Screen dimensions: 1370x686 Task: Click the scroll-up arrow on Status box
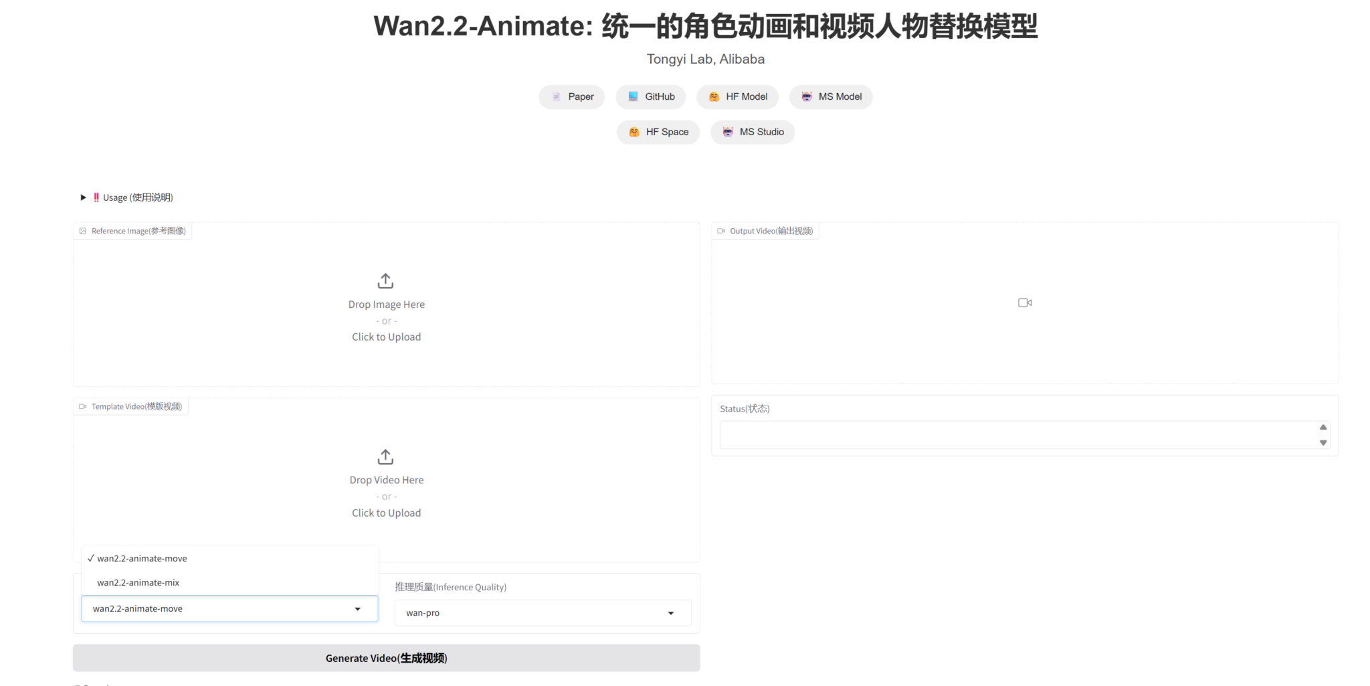[x=1323, y=426]
